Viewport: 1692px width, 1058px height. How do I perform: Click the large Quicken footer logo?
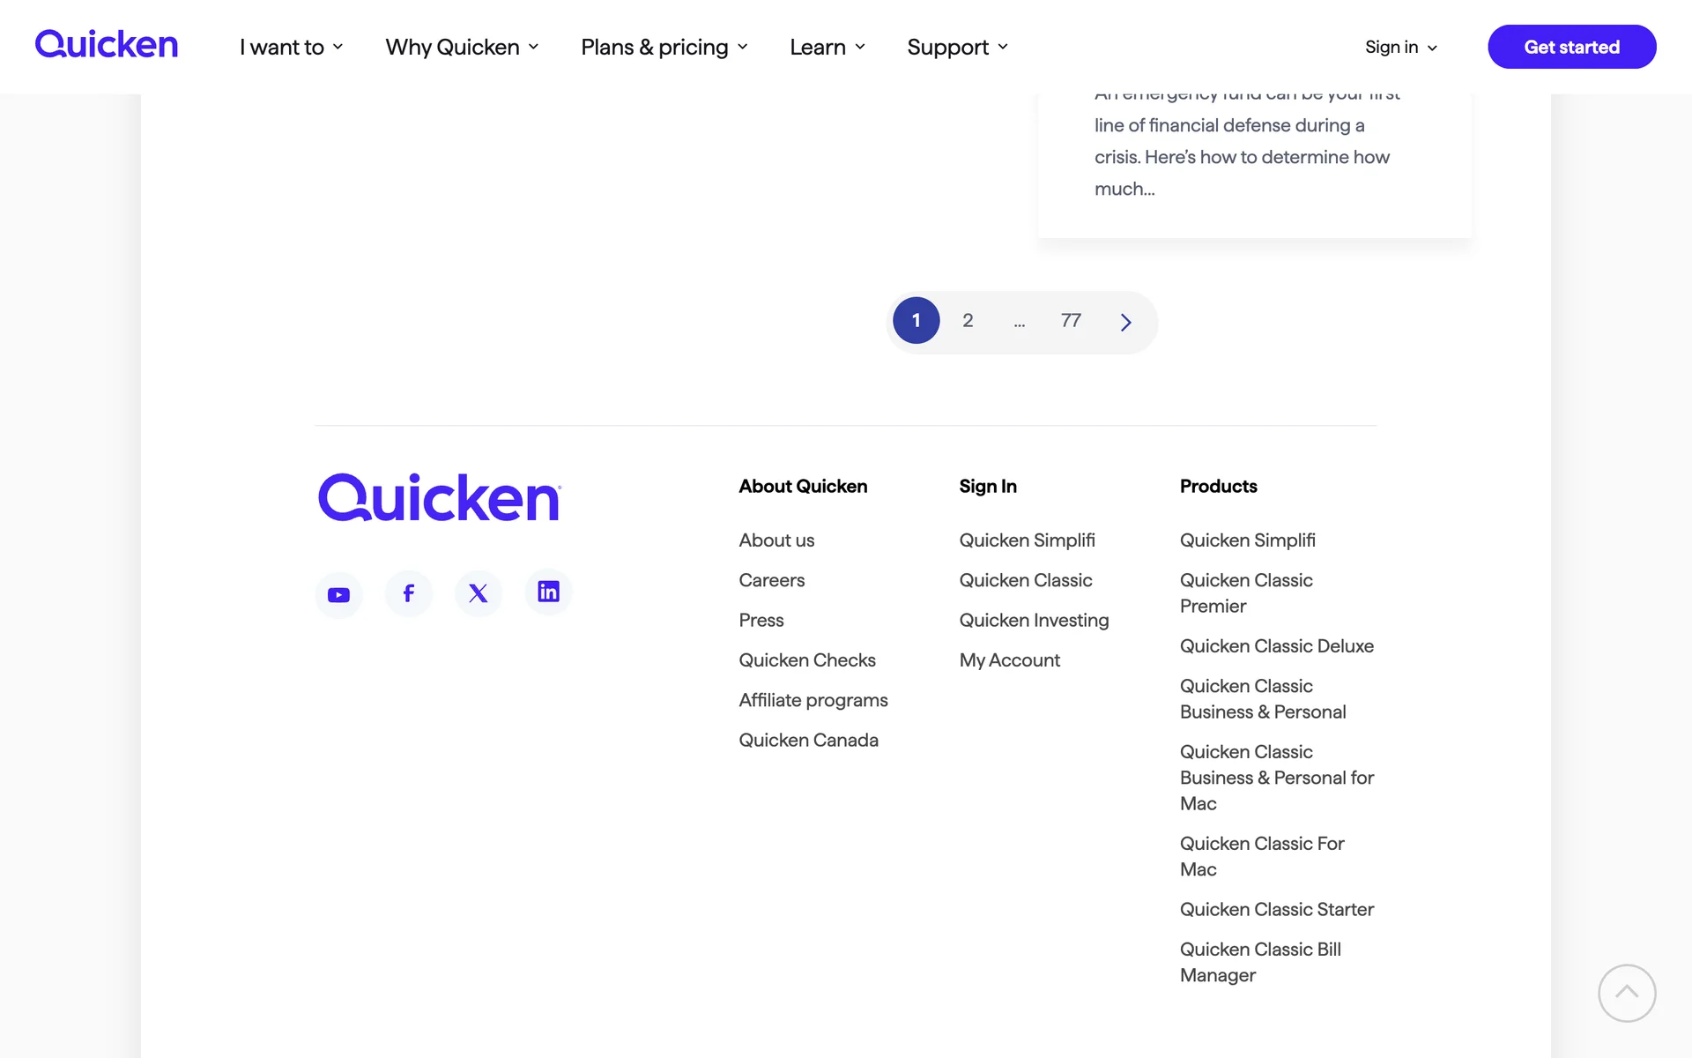[x=439, y=498]
